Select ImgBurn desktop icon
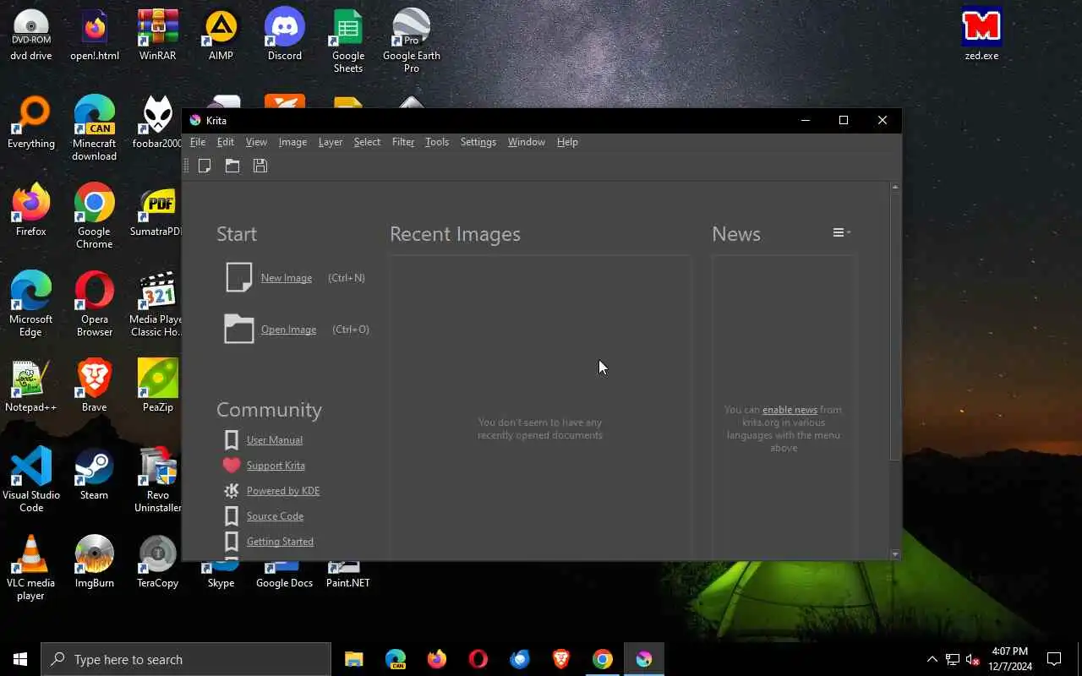 click(94, 563)
